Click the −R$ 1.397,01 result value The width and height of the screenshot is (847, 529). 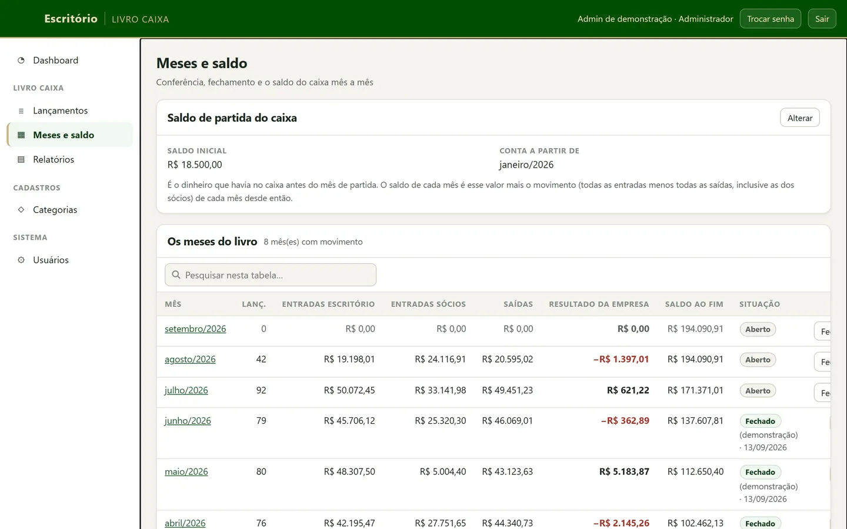pyautogui.click(x=621, y=360)
